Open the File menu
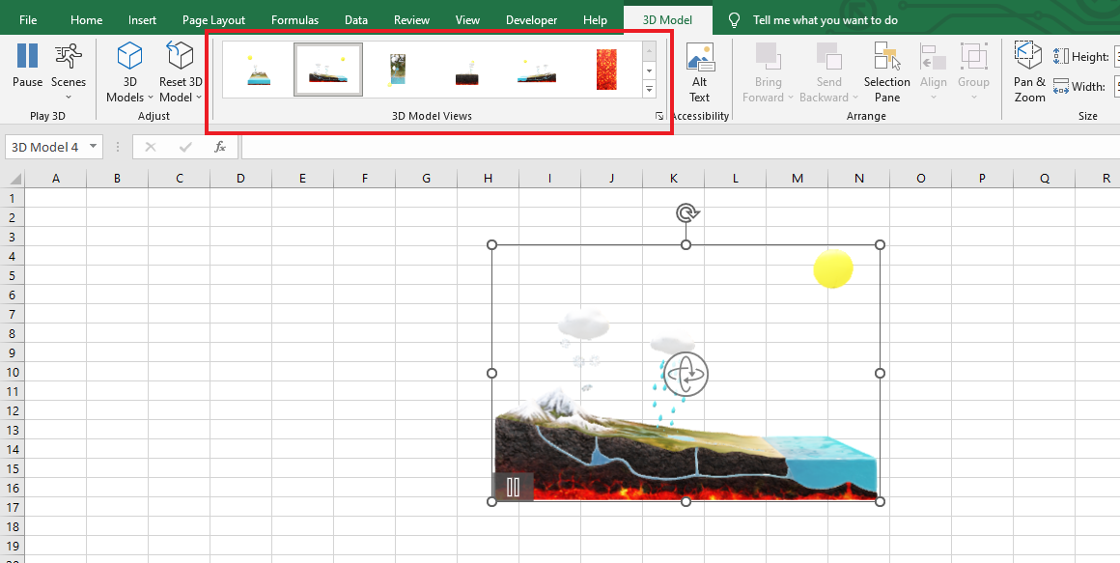 pos(26,18)
